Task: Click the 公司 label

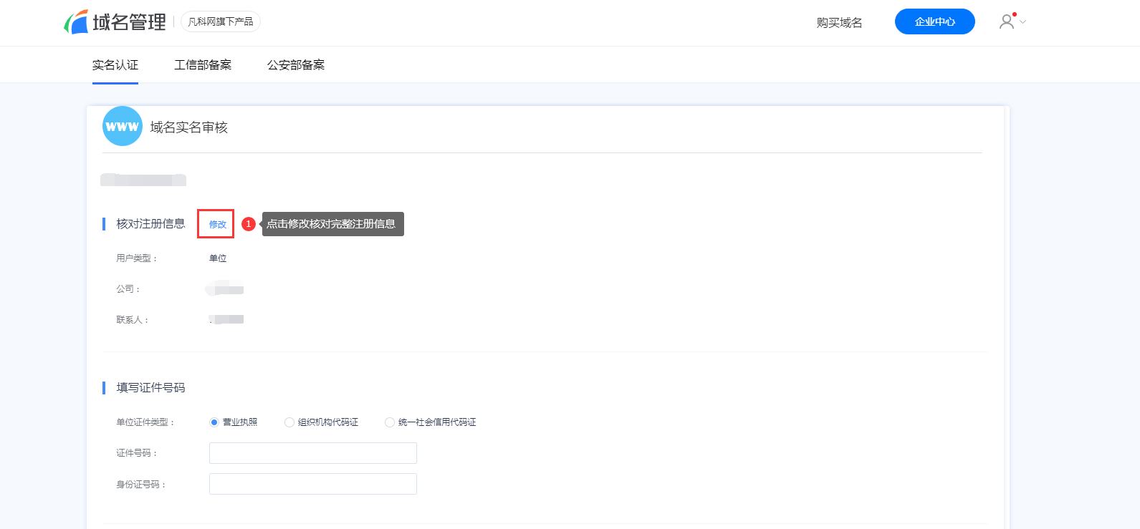Action: pos(128,288)
